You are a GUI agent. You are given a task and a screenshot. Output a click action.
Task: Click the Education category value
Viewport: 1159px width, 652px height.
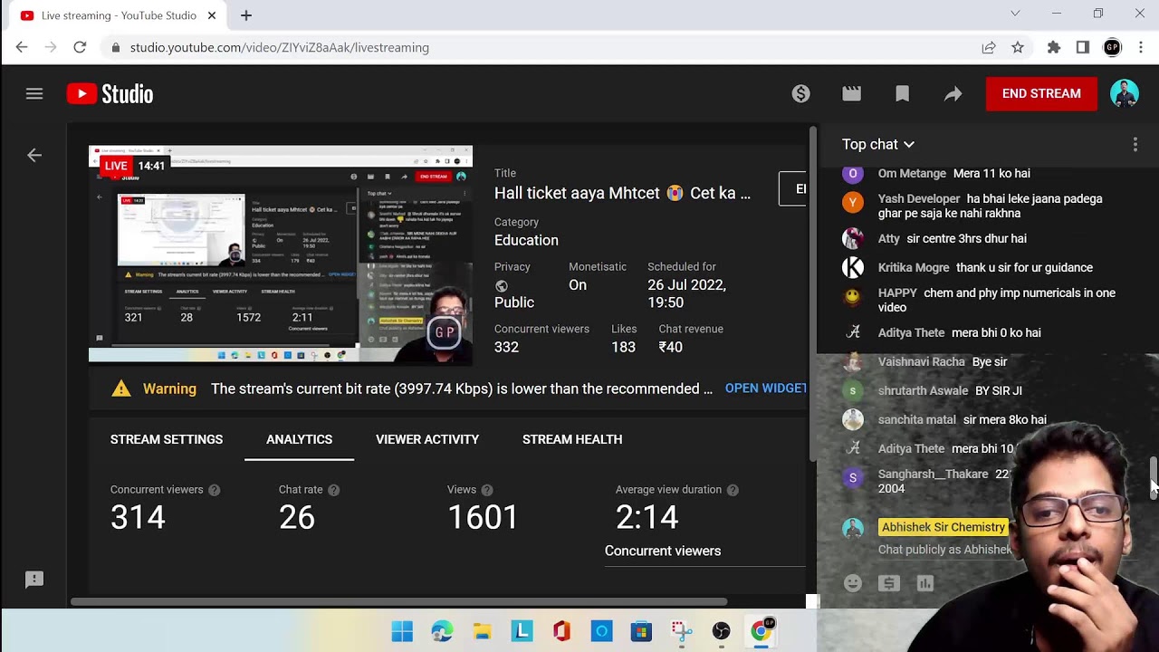pyautogui.click(x=526, y=240)
